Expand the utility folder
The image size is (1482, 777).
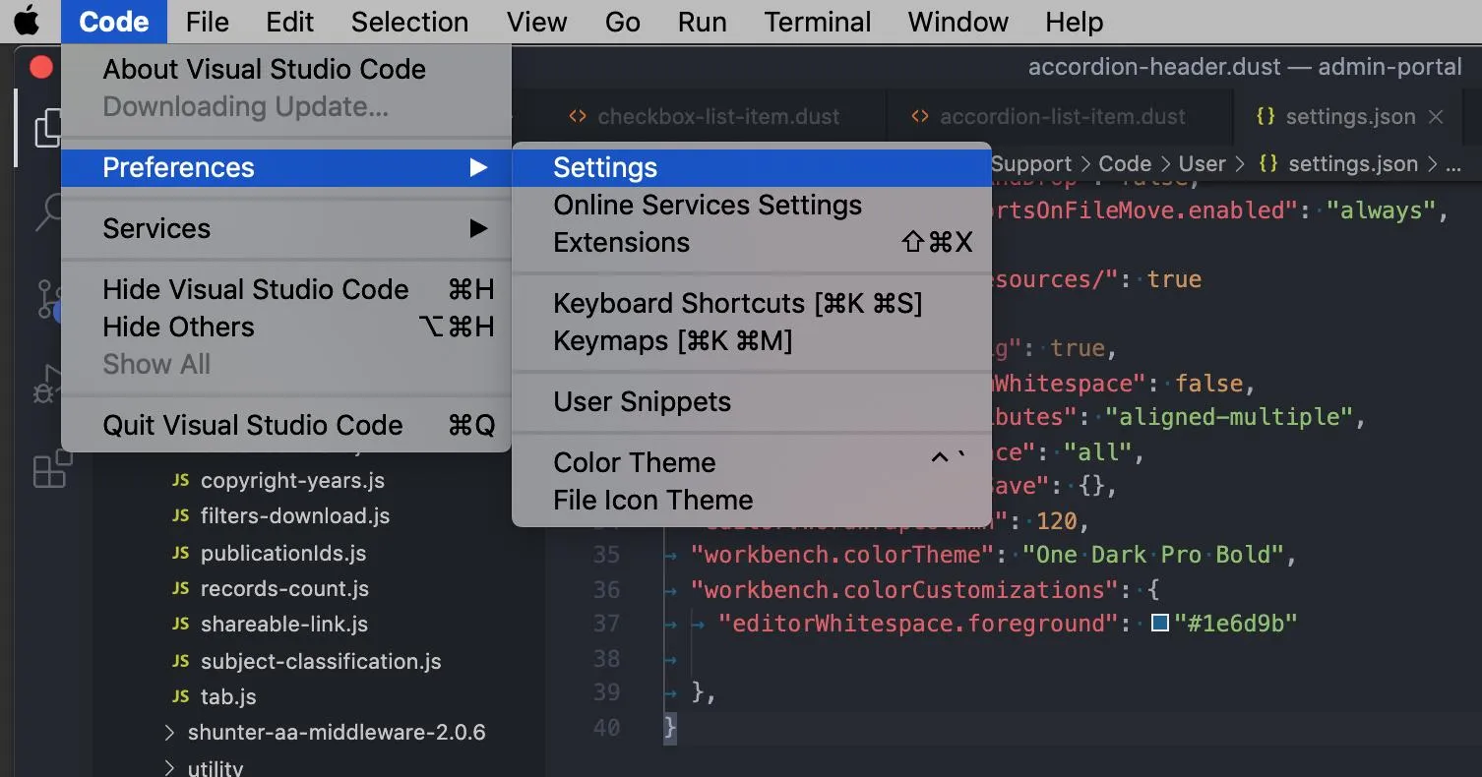point(170,767)
